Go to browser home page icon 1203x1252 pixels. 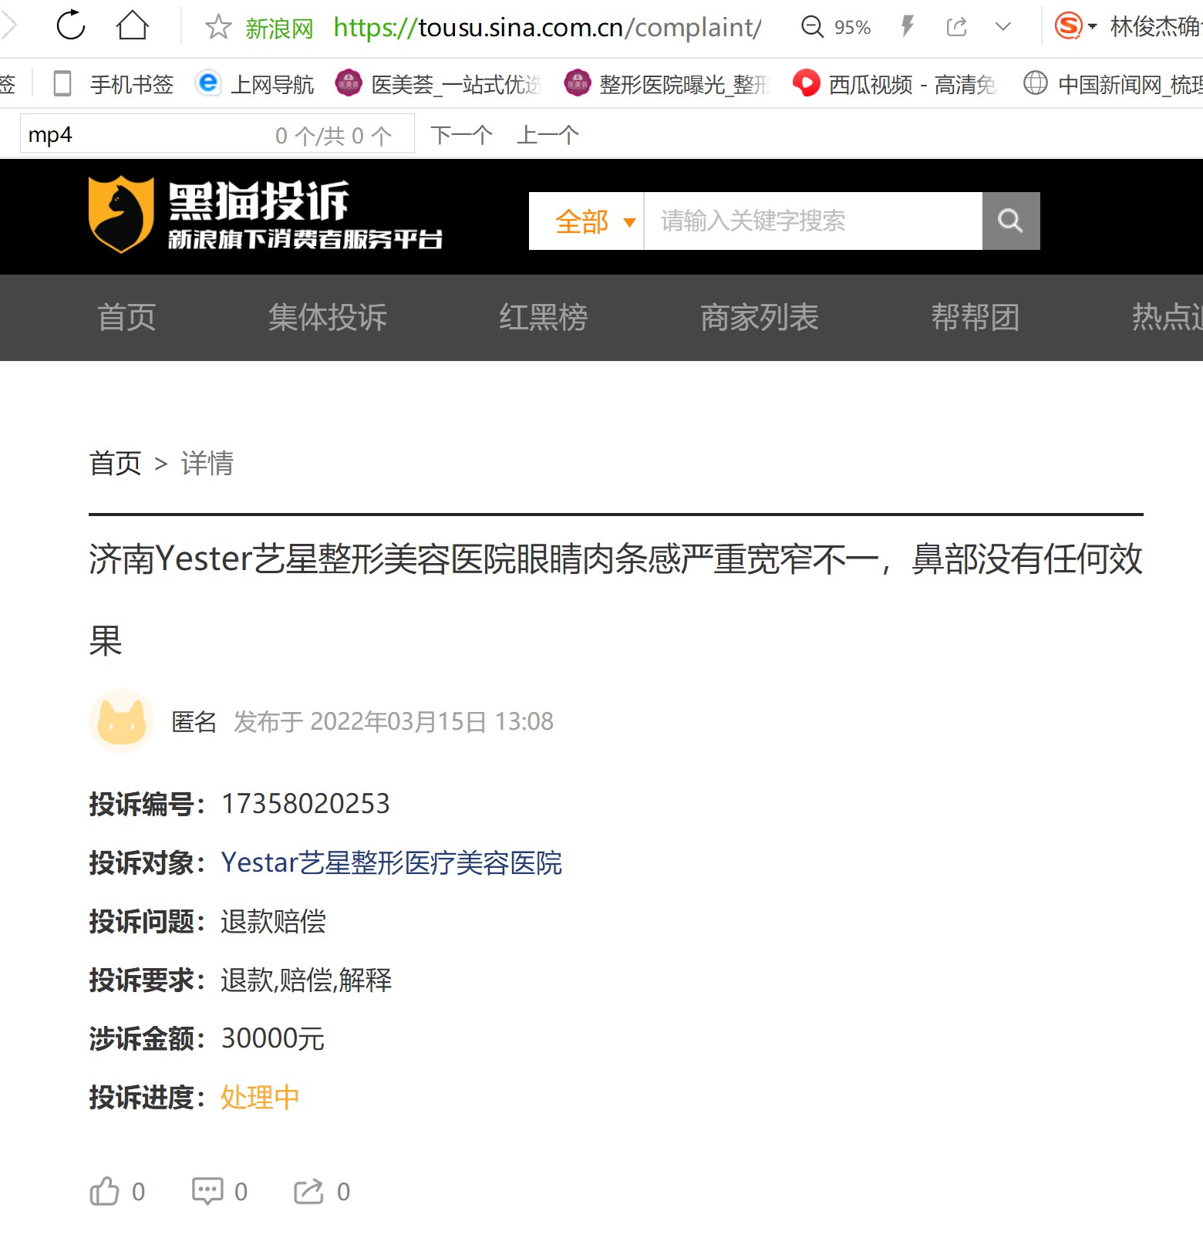[133, 25]
